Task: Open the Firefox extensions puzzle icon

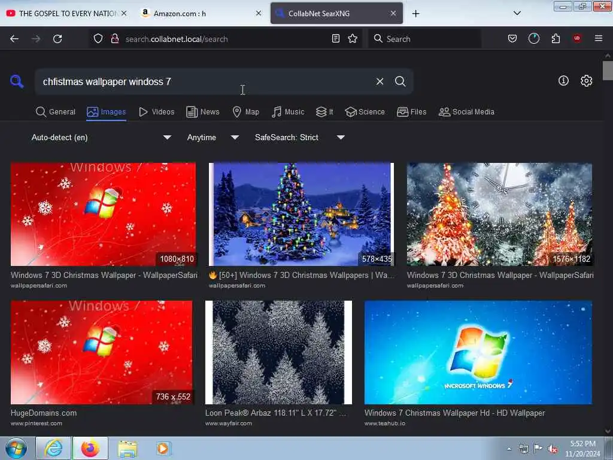Action: 556,39
